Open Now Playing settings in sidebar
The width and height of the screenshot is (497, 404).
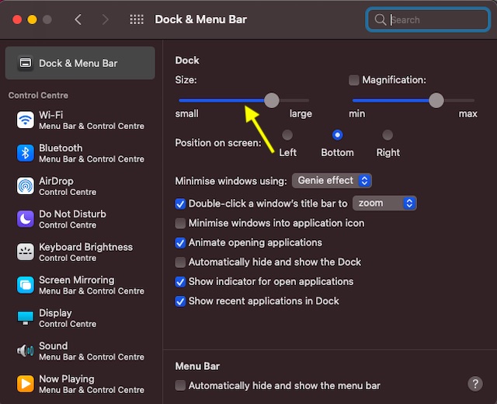click(x=81, y=384)
